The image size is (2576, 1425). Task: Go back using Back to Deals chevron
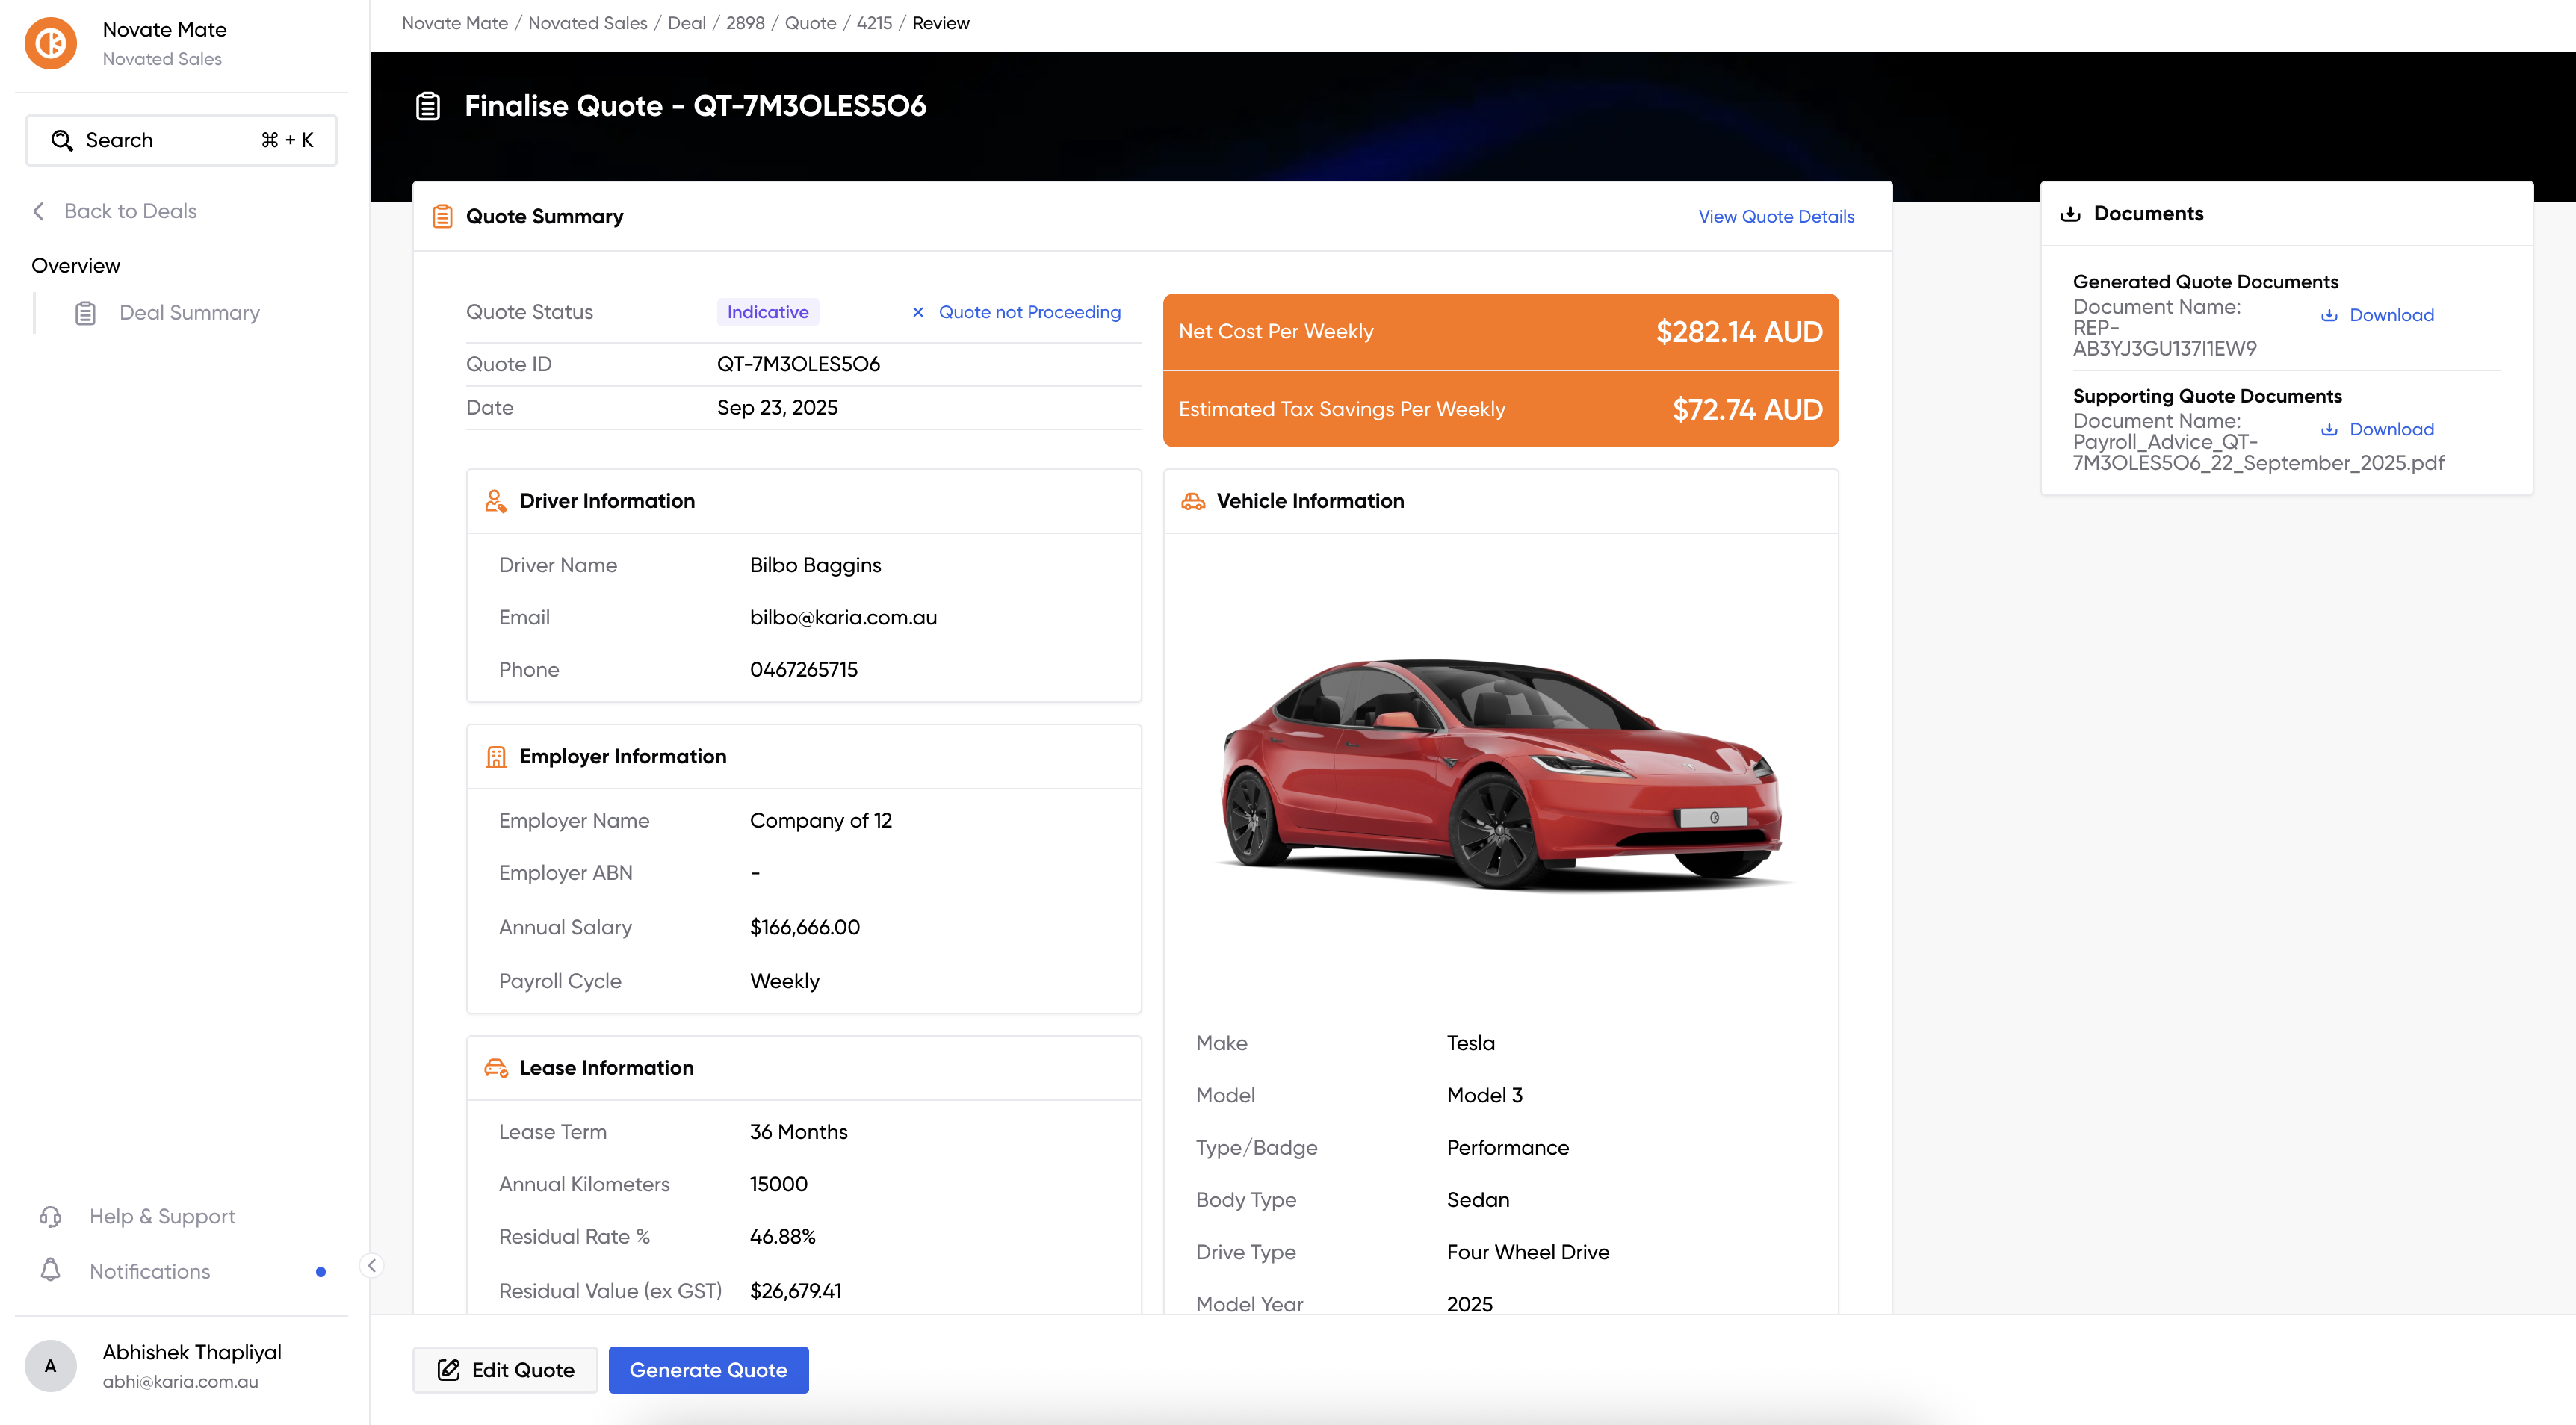39,211
